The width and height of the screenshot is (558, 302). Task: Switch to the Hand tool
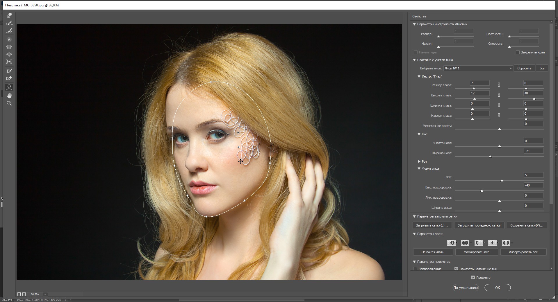pos(9,96)
